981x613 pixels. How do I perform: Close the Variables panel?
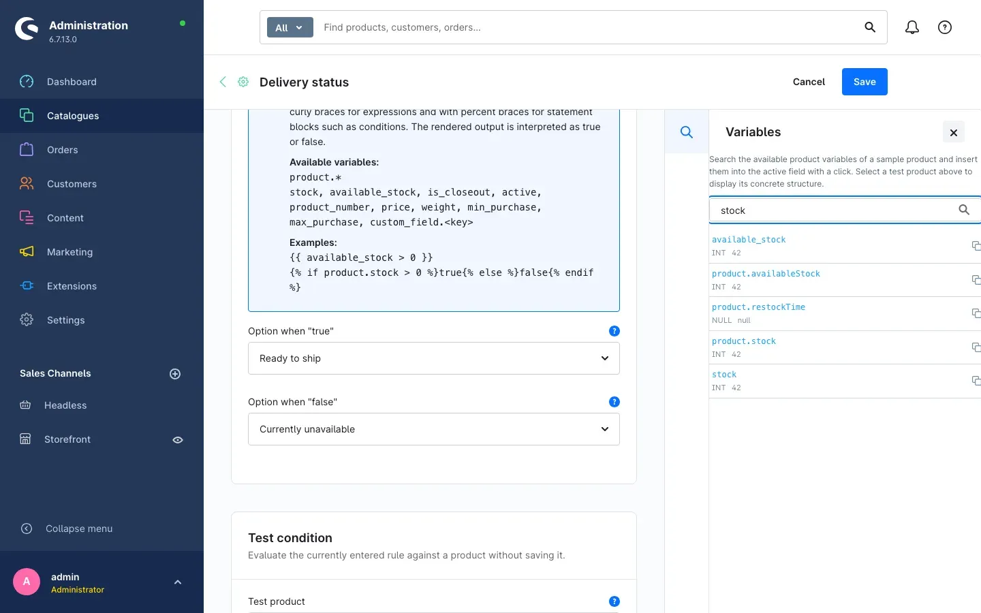(954, 132)
